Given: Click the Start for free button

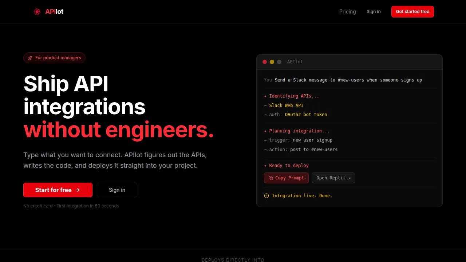Looking at the screenshot, I should [x=58, y=190].
